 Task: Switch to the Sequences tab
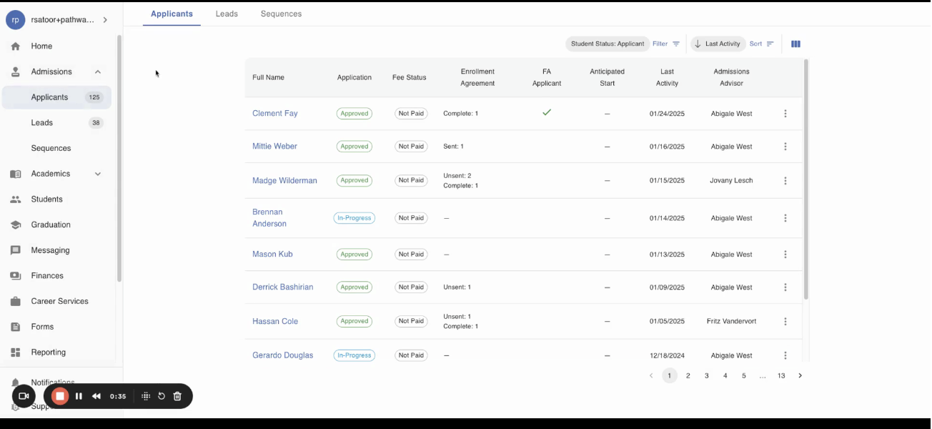281,14
